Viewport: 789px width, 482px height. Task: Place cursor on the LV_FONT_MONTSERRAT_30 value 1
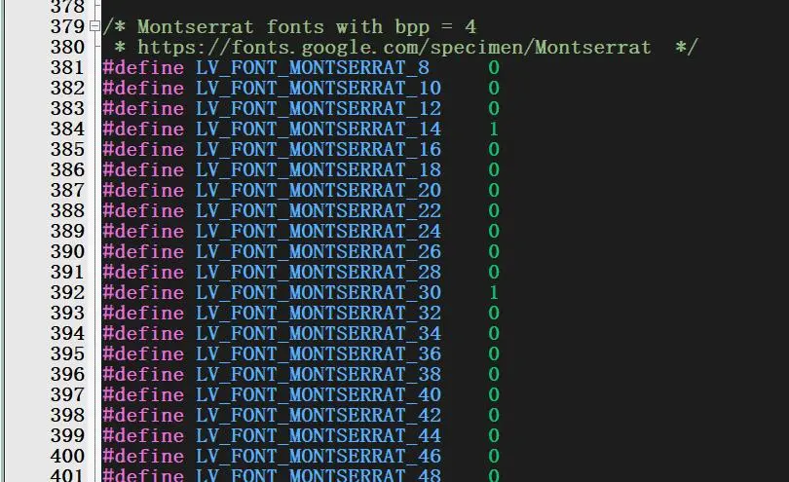[494, 292]
